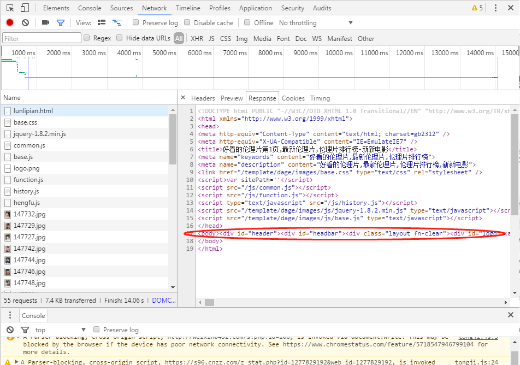520x365 pixels.
Task: Enable Regex filter checkbox
Action: pyautogui.click(x=86, y=38)
